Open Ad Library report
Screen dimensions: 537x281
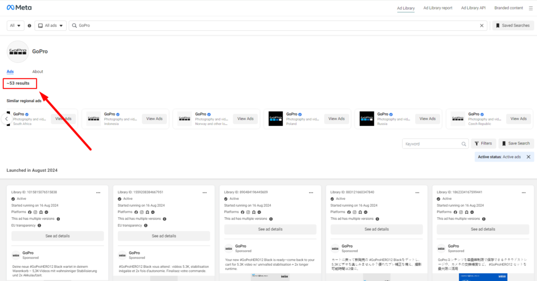point(438,8)
